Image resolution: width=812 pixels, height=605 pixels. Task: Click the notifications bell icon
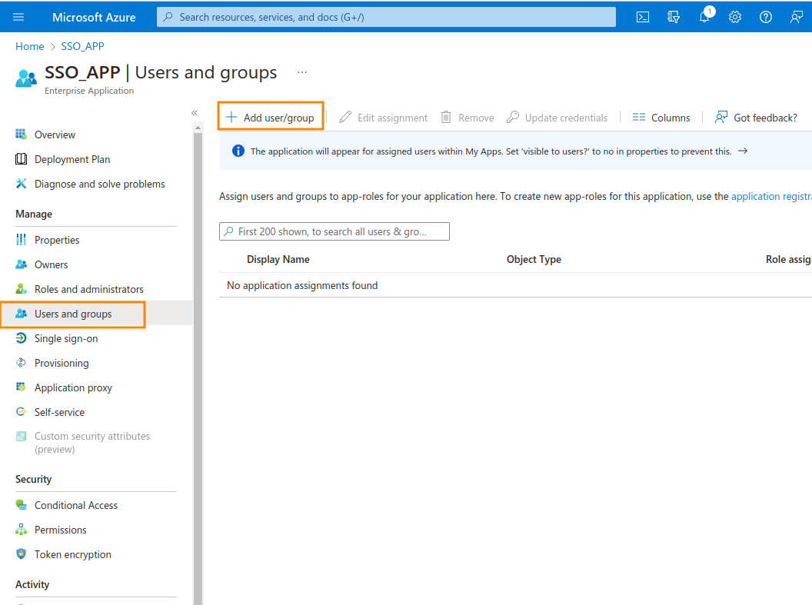tap(704, 17)
